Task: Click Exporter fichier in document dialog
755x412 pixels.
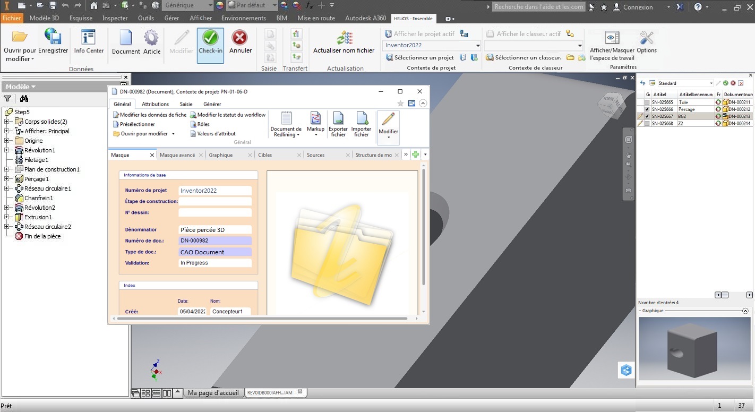Action: pos(338,124)
